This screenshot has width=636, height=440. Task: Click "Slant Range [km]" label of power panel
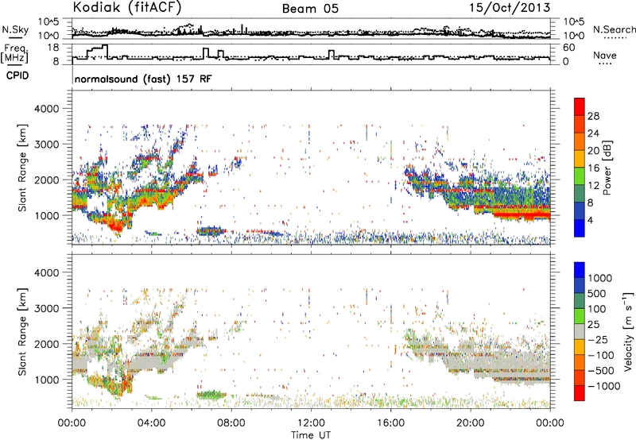22,168
